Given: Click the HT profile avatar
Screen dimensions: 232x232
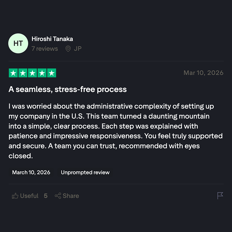Looking at the screenshot, I should pyautogui.click(x=18, y=43).
